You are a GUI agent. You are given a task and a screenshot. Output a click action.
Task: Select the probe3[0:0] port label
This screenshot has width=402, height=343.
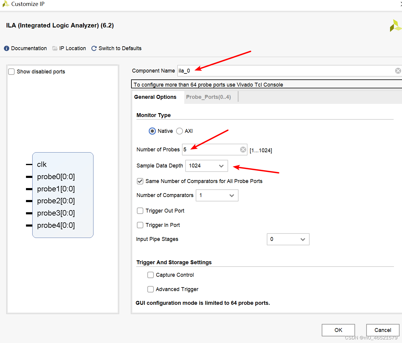pyautogui.click(x=56, y=213)
